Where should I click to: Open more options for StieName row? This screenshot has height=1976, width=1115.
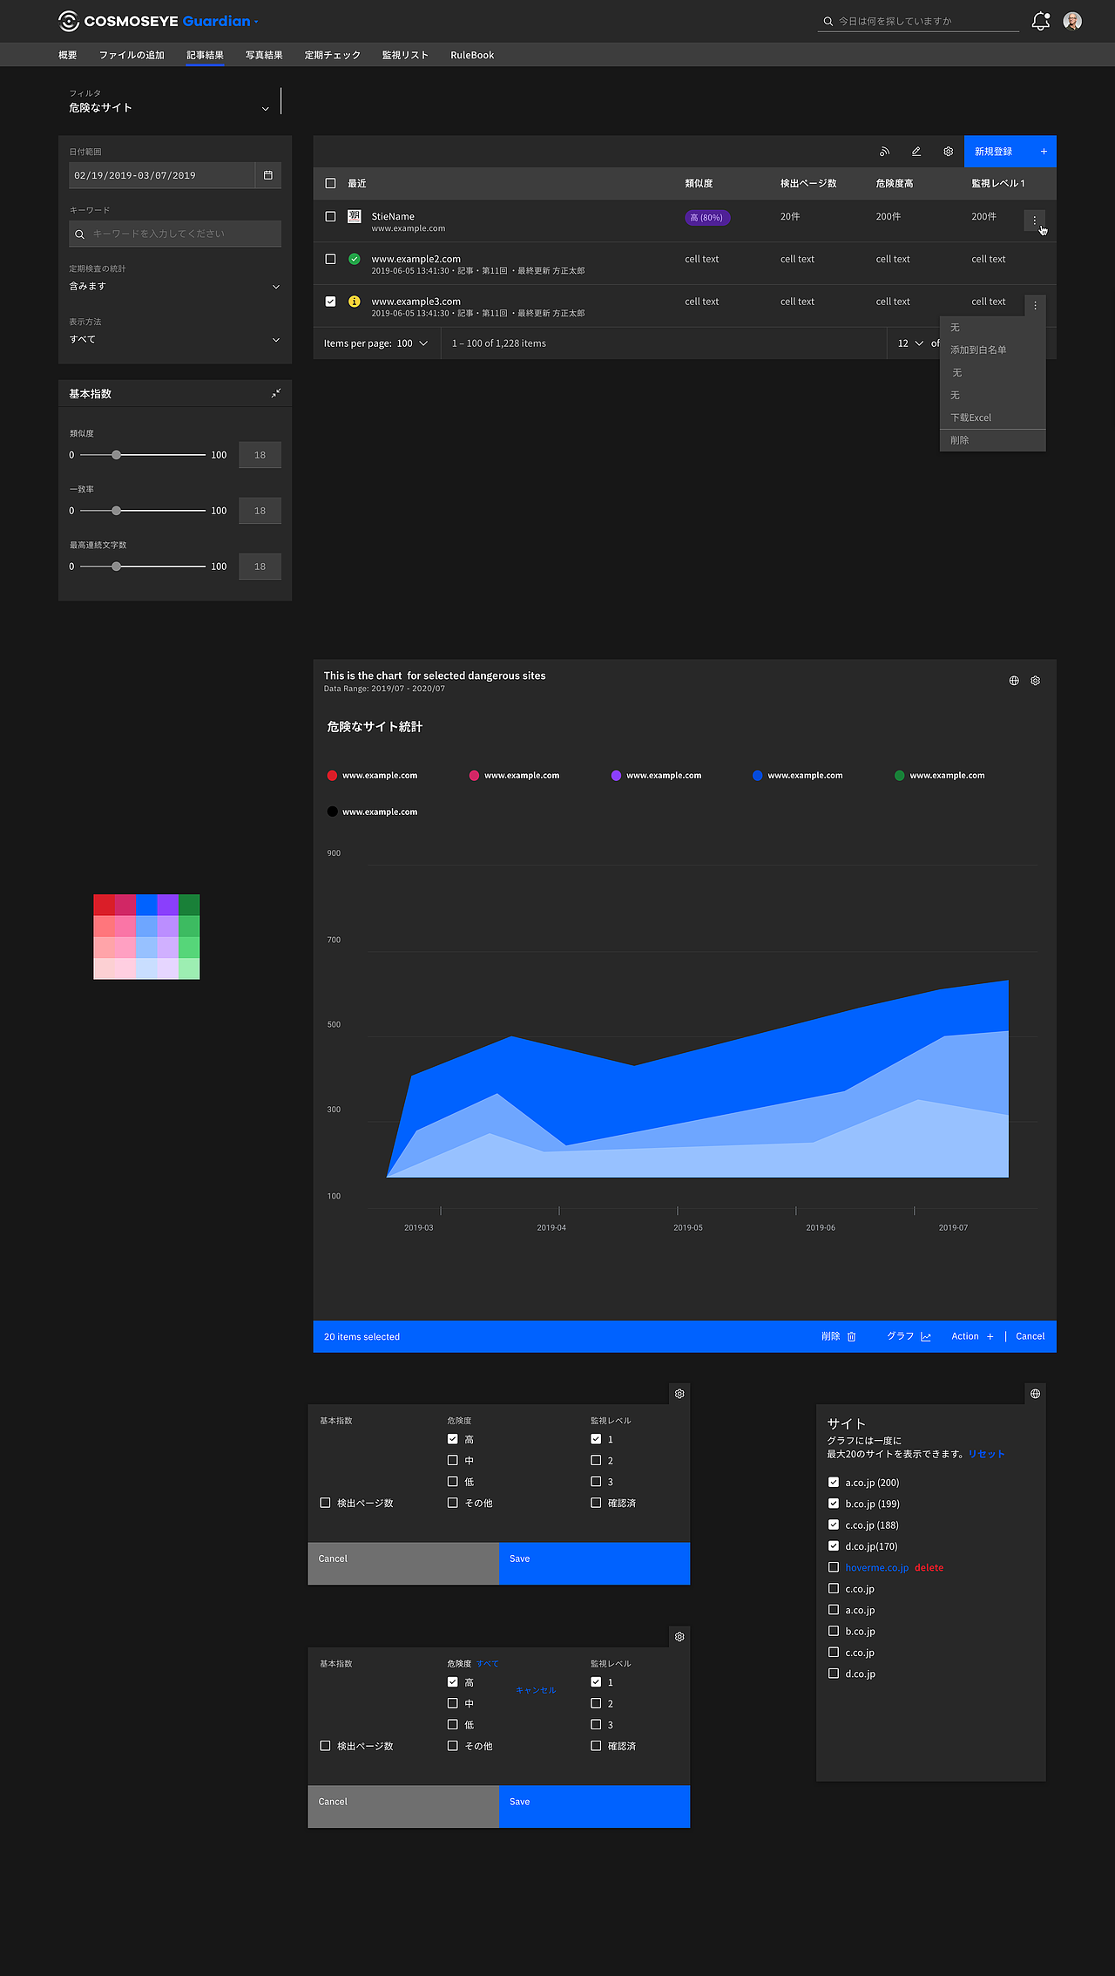tap(1035, 221)
